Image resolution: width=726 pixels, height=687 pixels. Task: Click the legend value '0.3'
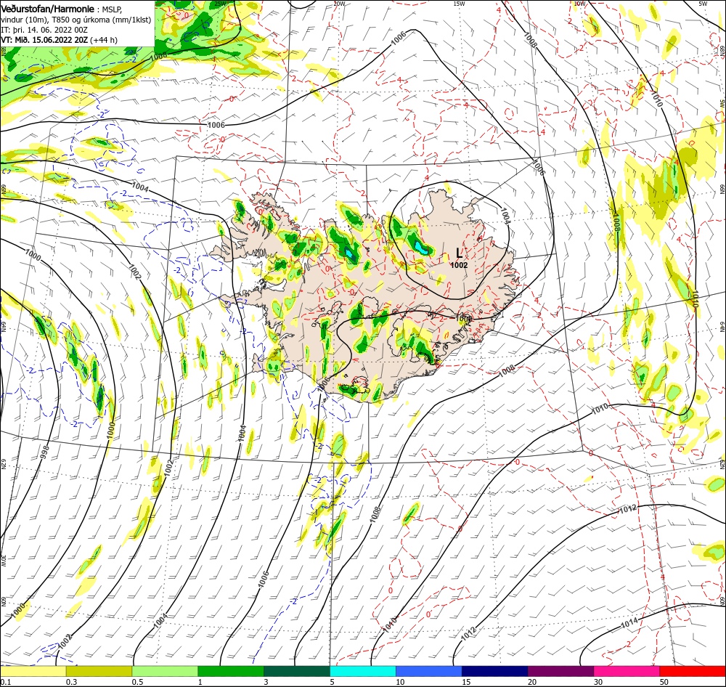click(x=71, y=682)
